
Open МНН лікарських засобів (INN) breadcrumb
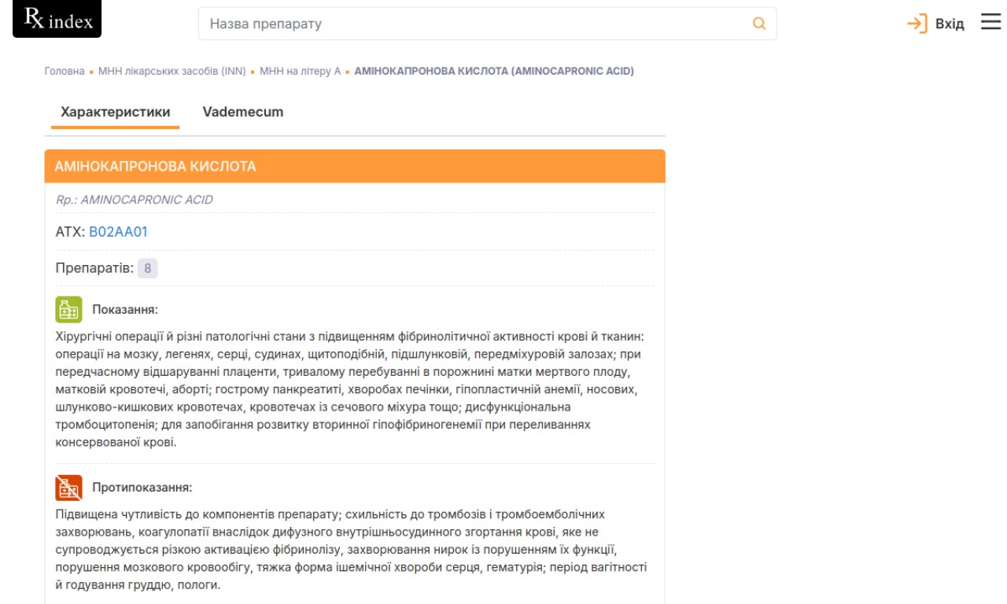[x=172, y=71]
